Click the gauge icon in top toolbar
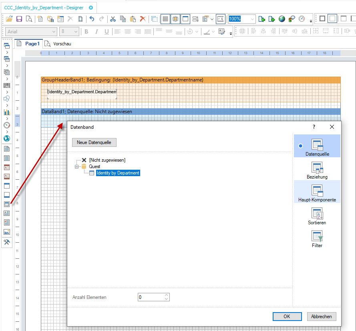This screenshot has height=331, width=356. coord(302,19)
